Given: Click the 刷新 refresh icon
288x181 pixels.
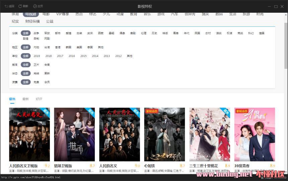Looking at the screenshot, I should click(x=20, y=6).
